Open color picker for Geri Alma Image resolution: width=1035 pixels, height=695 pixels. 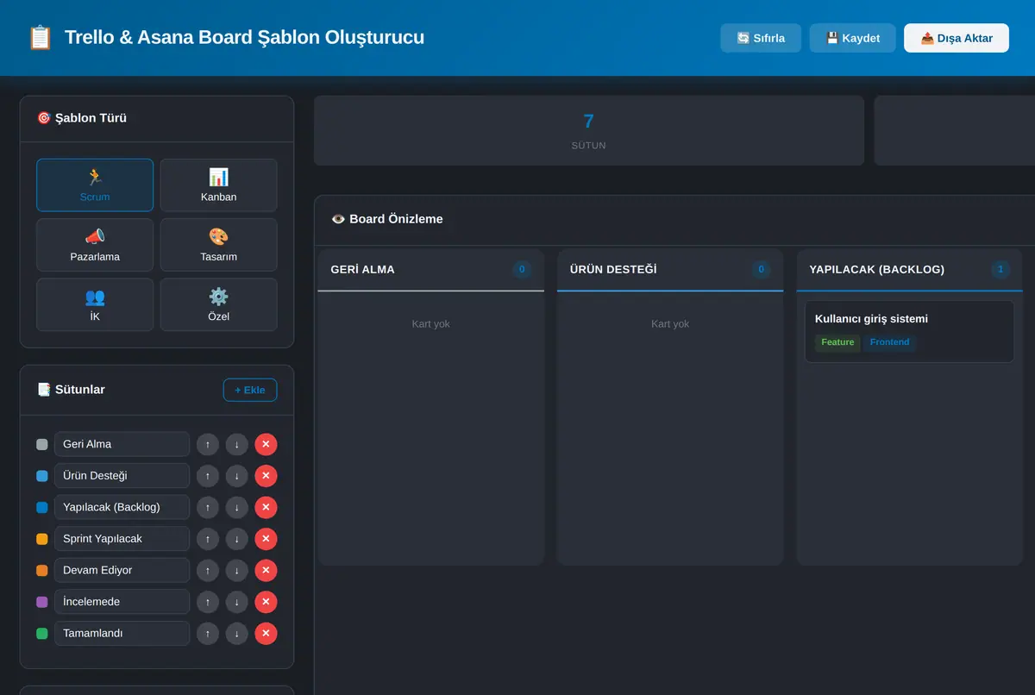pyautogui.click(x=42, y=444)
